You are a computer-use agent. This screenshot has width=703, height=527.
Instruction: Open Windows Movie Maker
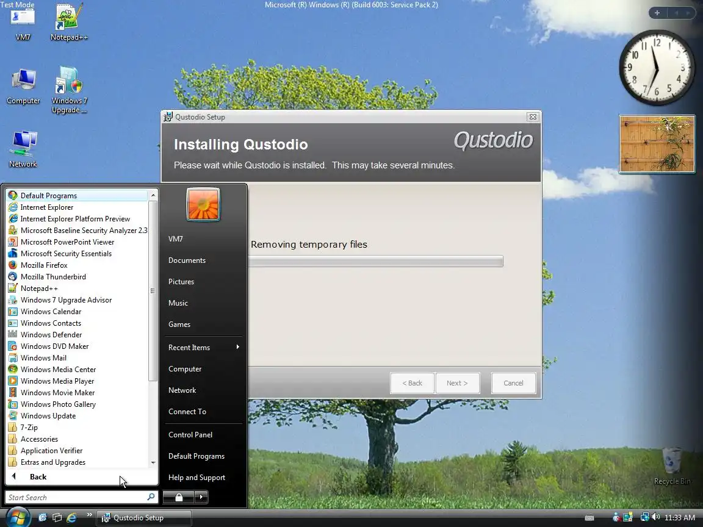[x=77, y=393]
